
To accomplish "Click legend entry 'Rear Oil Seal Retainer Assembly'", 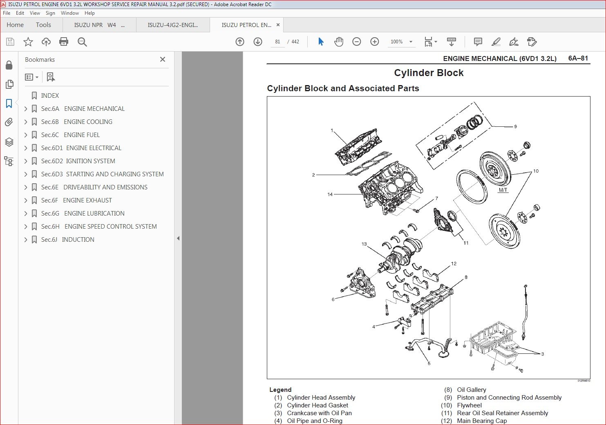I will [503, 413].
